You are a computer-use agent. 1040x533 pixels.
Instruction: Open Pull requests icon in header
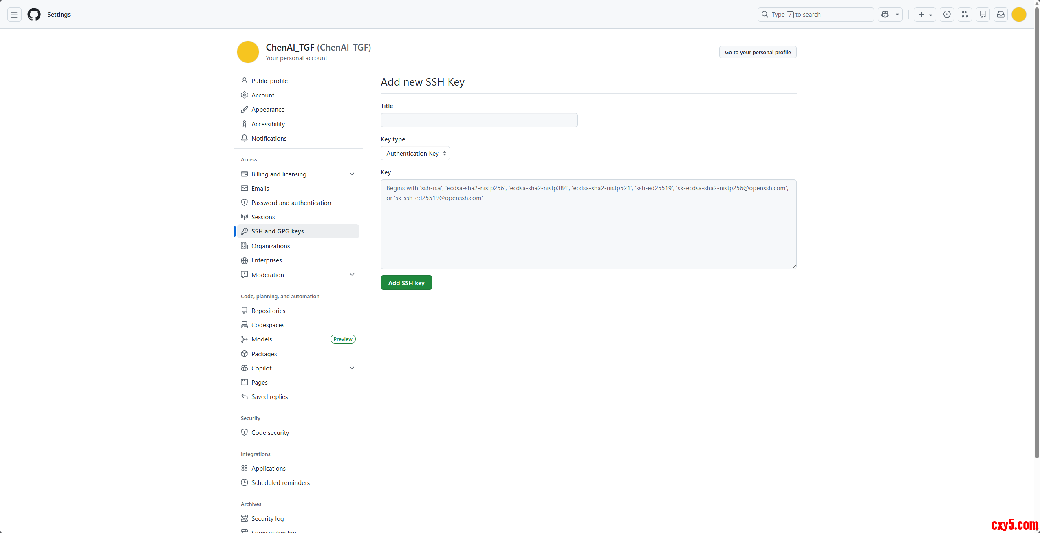[x=965, y=15]
